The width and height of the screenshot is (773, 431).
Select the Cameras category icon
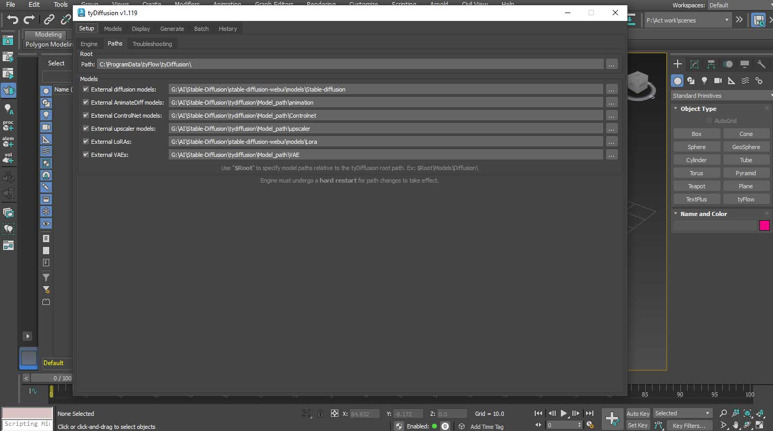click(717, 81)
